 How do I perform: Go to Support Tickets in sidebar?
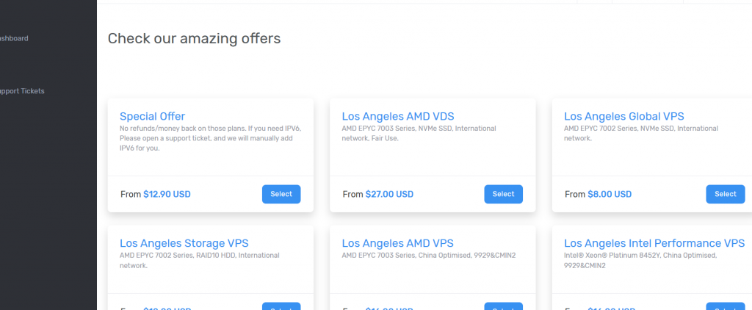click(x=22, y=91)
